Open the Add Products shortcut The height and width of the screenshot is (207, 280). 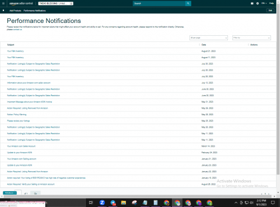(15, 11)
